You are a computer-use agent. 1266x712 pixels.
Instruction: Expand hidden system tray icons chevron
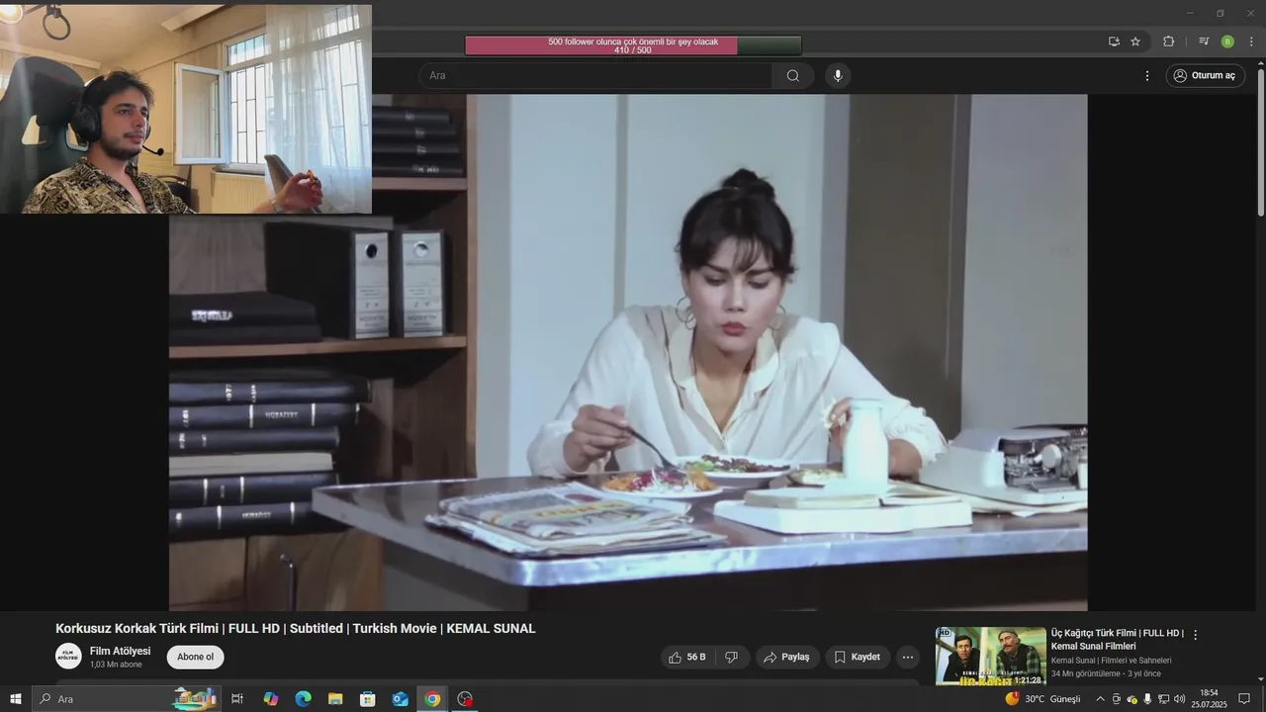pyautogui.click(x=1100, y=699)
